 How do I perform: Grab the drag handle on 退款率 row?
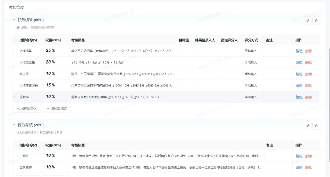coord(14,97)
